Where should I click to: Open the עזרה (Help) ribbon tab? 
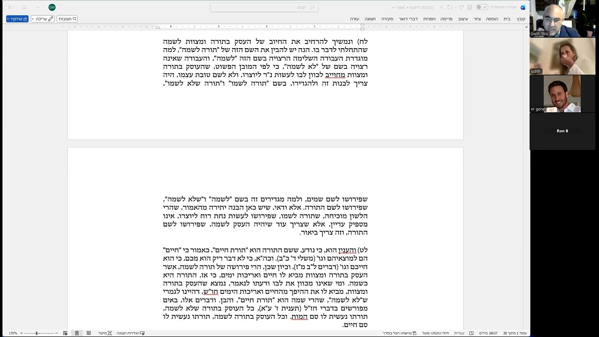(354, 19)
